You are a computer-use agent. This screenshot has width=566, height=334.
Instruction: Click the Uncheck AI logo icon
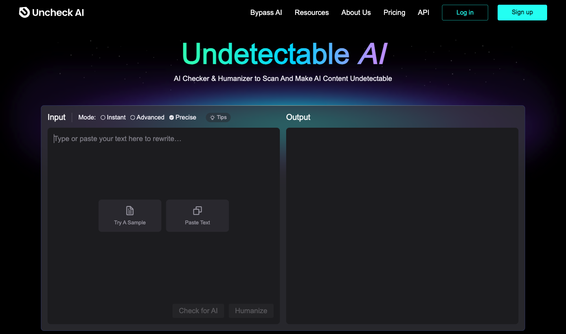[24, 13]
